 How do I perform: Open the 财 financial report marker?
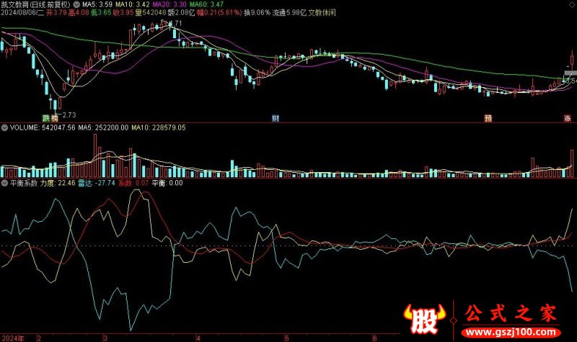tap(276, 118)
